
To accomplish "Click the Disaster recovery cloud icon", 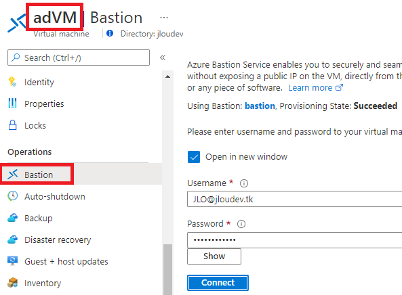I will 13,240.
